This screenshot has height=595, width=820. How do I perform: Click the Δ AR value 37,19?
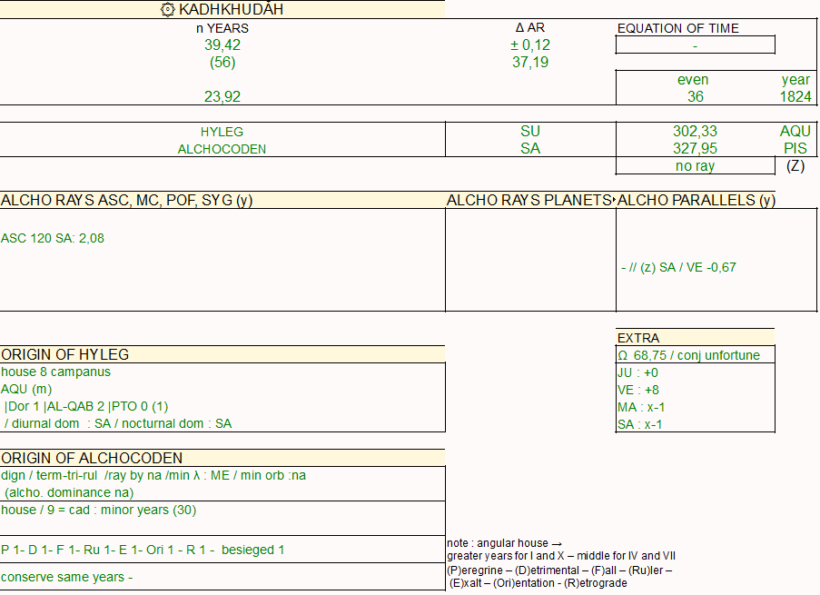click(529, 63)
